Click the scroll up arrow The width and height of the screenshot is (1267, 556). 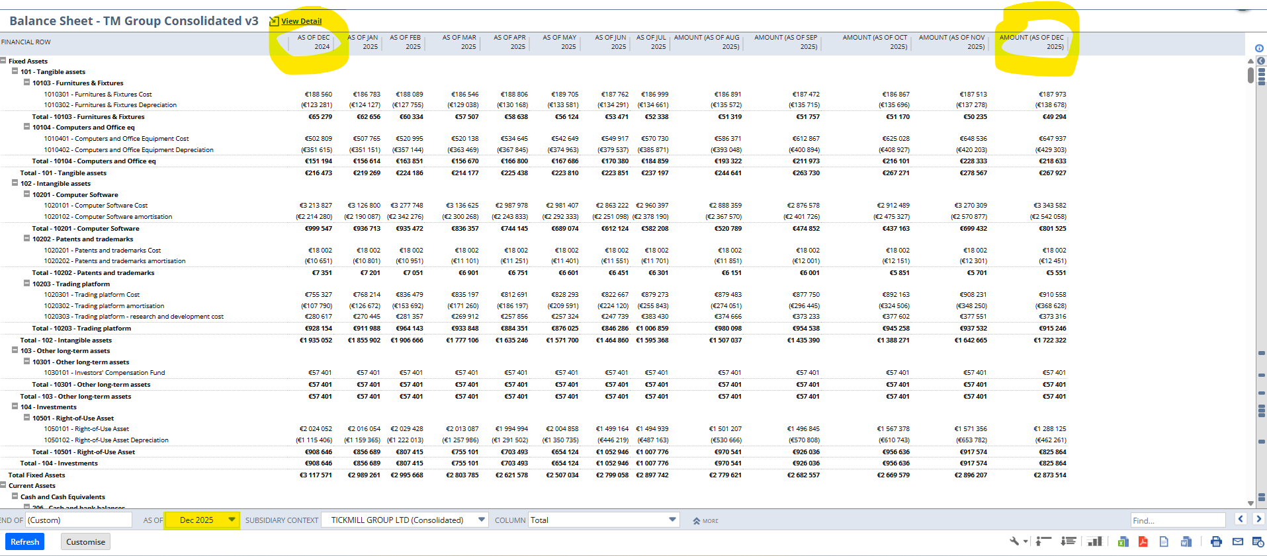click(x=1250, y=61)
